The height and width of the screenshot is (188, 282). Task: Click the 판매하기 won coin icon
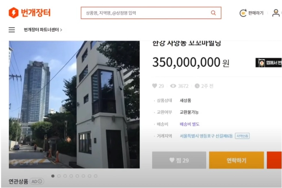point(243,13)
